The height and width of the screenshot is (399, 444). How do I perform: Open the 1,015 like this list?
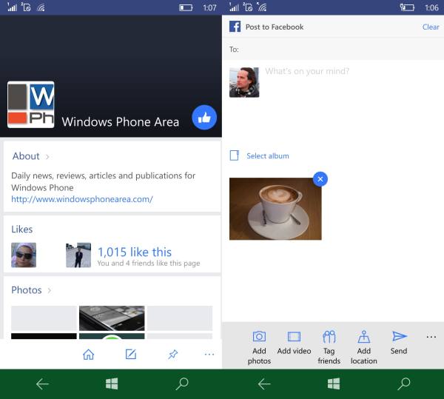tap(135, 252)
